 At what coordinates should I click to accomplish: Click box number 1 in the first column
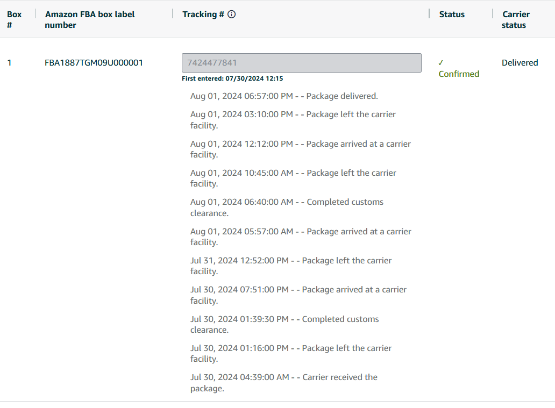[x=10, y=63]
